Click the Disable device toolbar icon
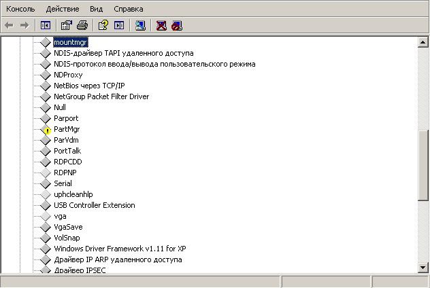This screenshot has height=288, width=430. 177,25
